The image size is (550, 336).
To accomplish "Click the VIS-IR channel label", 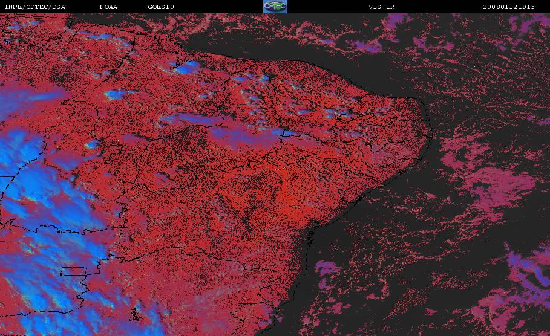I will [x=381, y=7].
